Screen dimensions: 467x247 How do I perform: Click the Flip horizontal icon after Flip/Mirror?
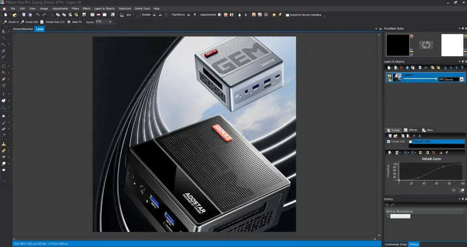(x=188, y=15)
